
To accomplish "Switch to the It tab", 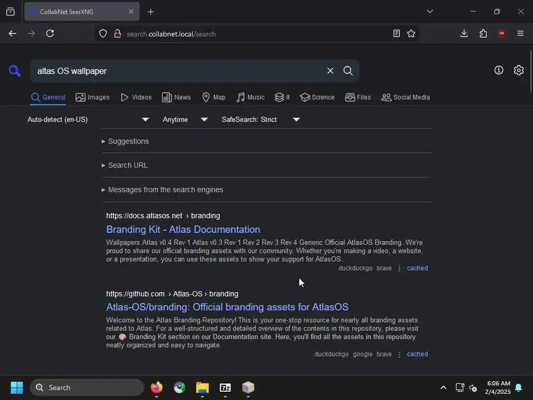I will tap(282, 97).
